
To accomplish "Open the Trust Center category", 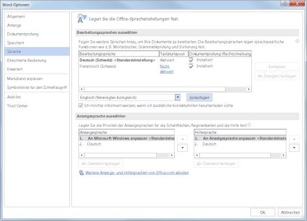I will [37, 106].
